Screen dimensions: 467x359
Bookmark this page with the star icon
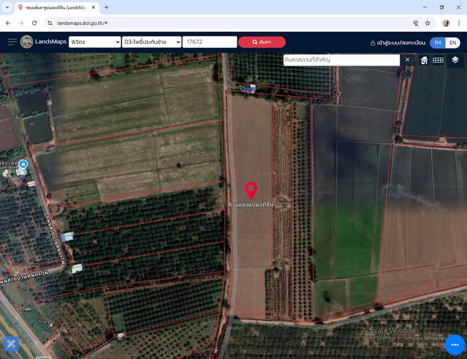(428, 23)
